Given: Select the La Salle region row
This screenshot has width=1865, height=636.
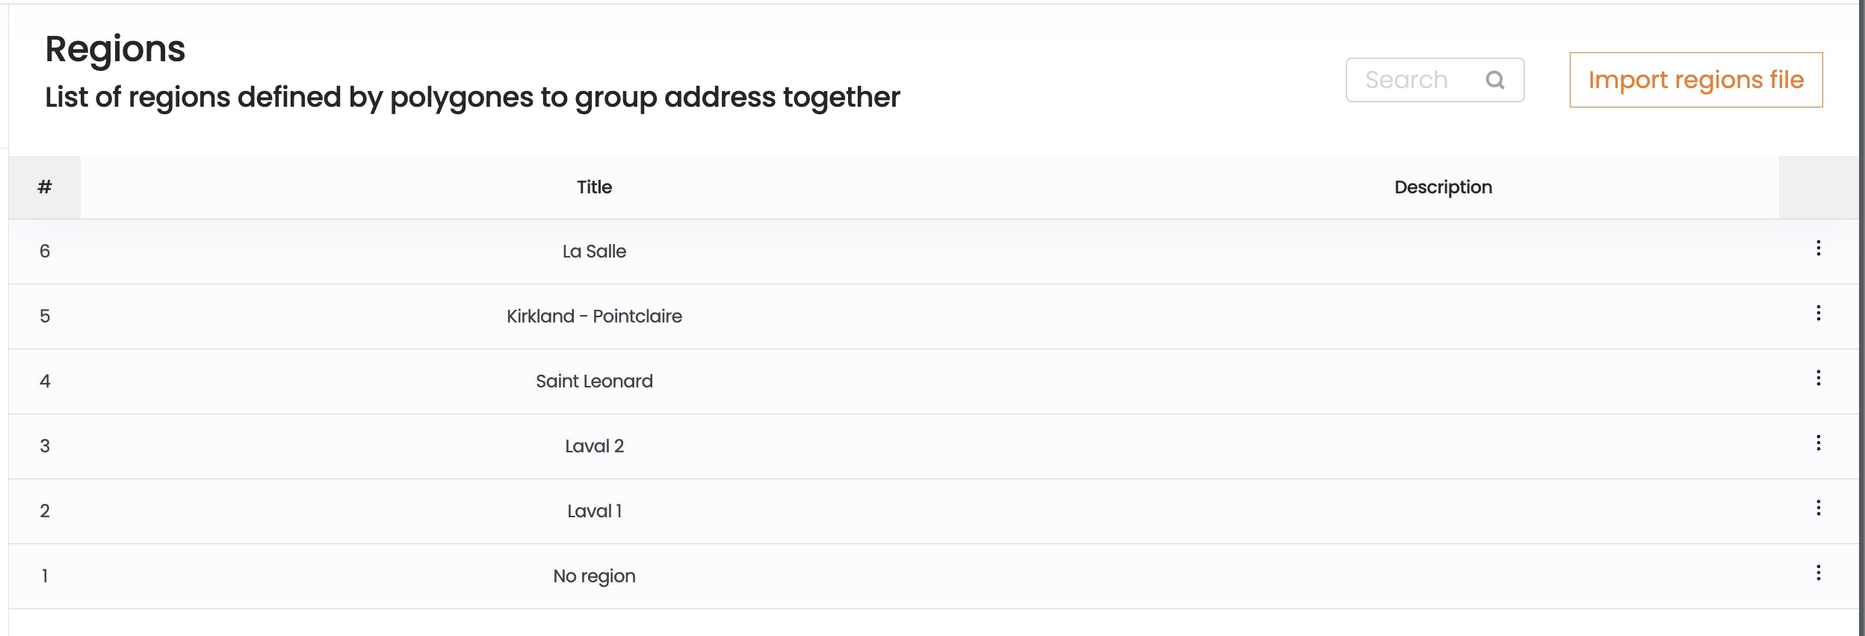Looking at the screenshot, I should click(x=933, y=252).
